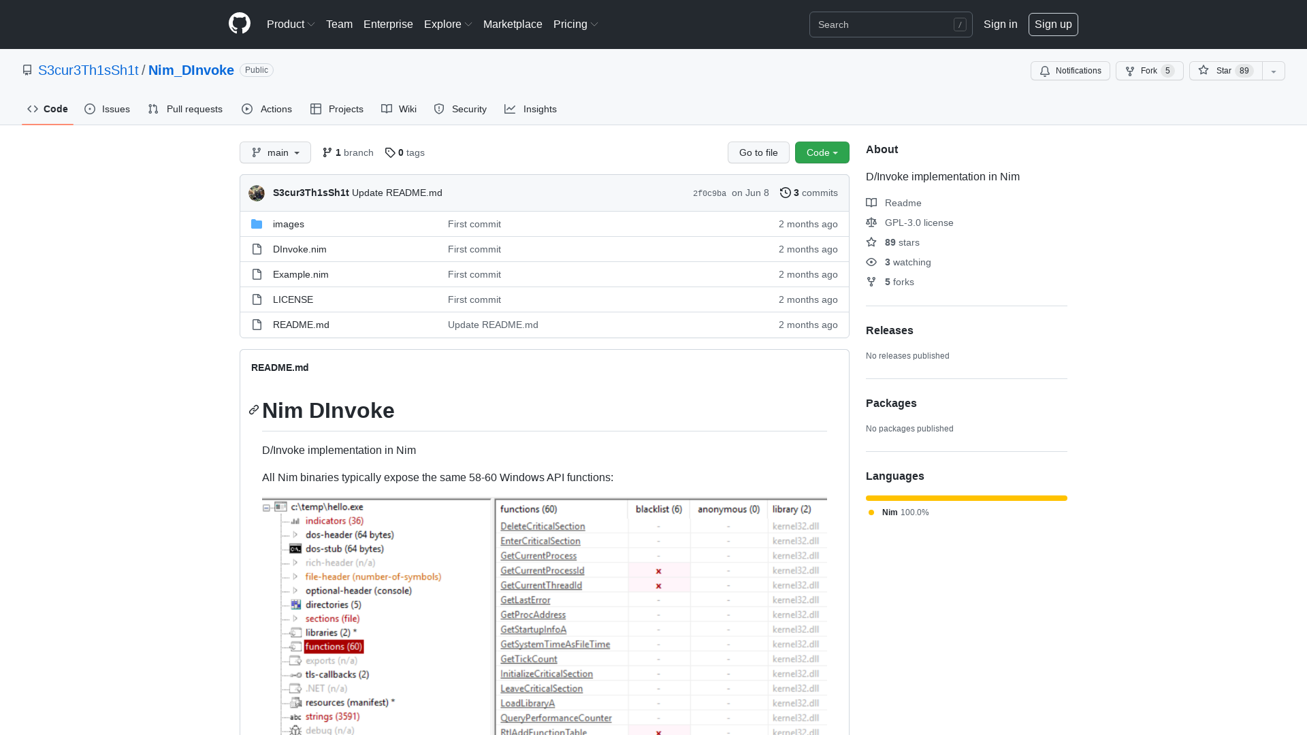The width and height of the screenshot is (1307, 735).
Task: Click the yellow Nim language bar
Action: click(x=966, y=497)
